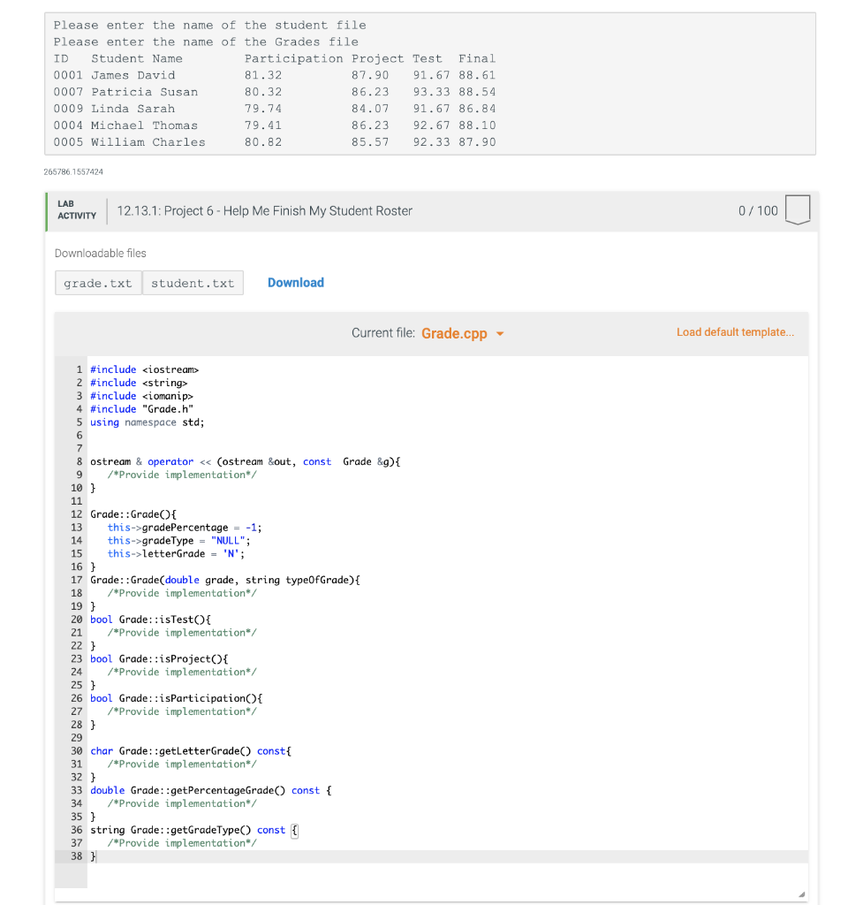Click line 1 #include <iostream>
The height and width of the screenshot is (905, 863).
click(x=144, y=369)
